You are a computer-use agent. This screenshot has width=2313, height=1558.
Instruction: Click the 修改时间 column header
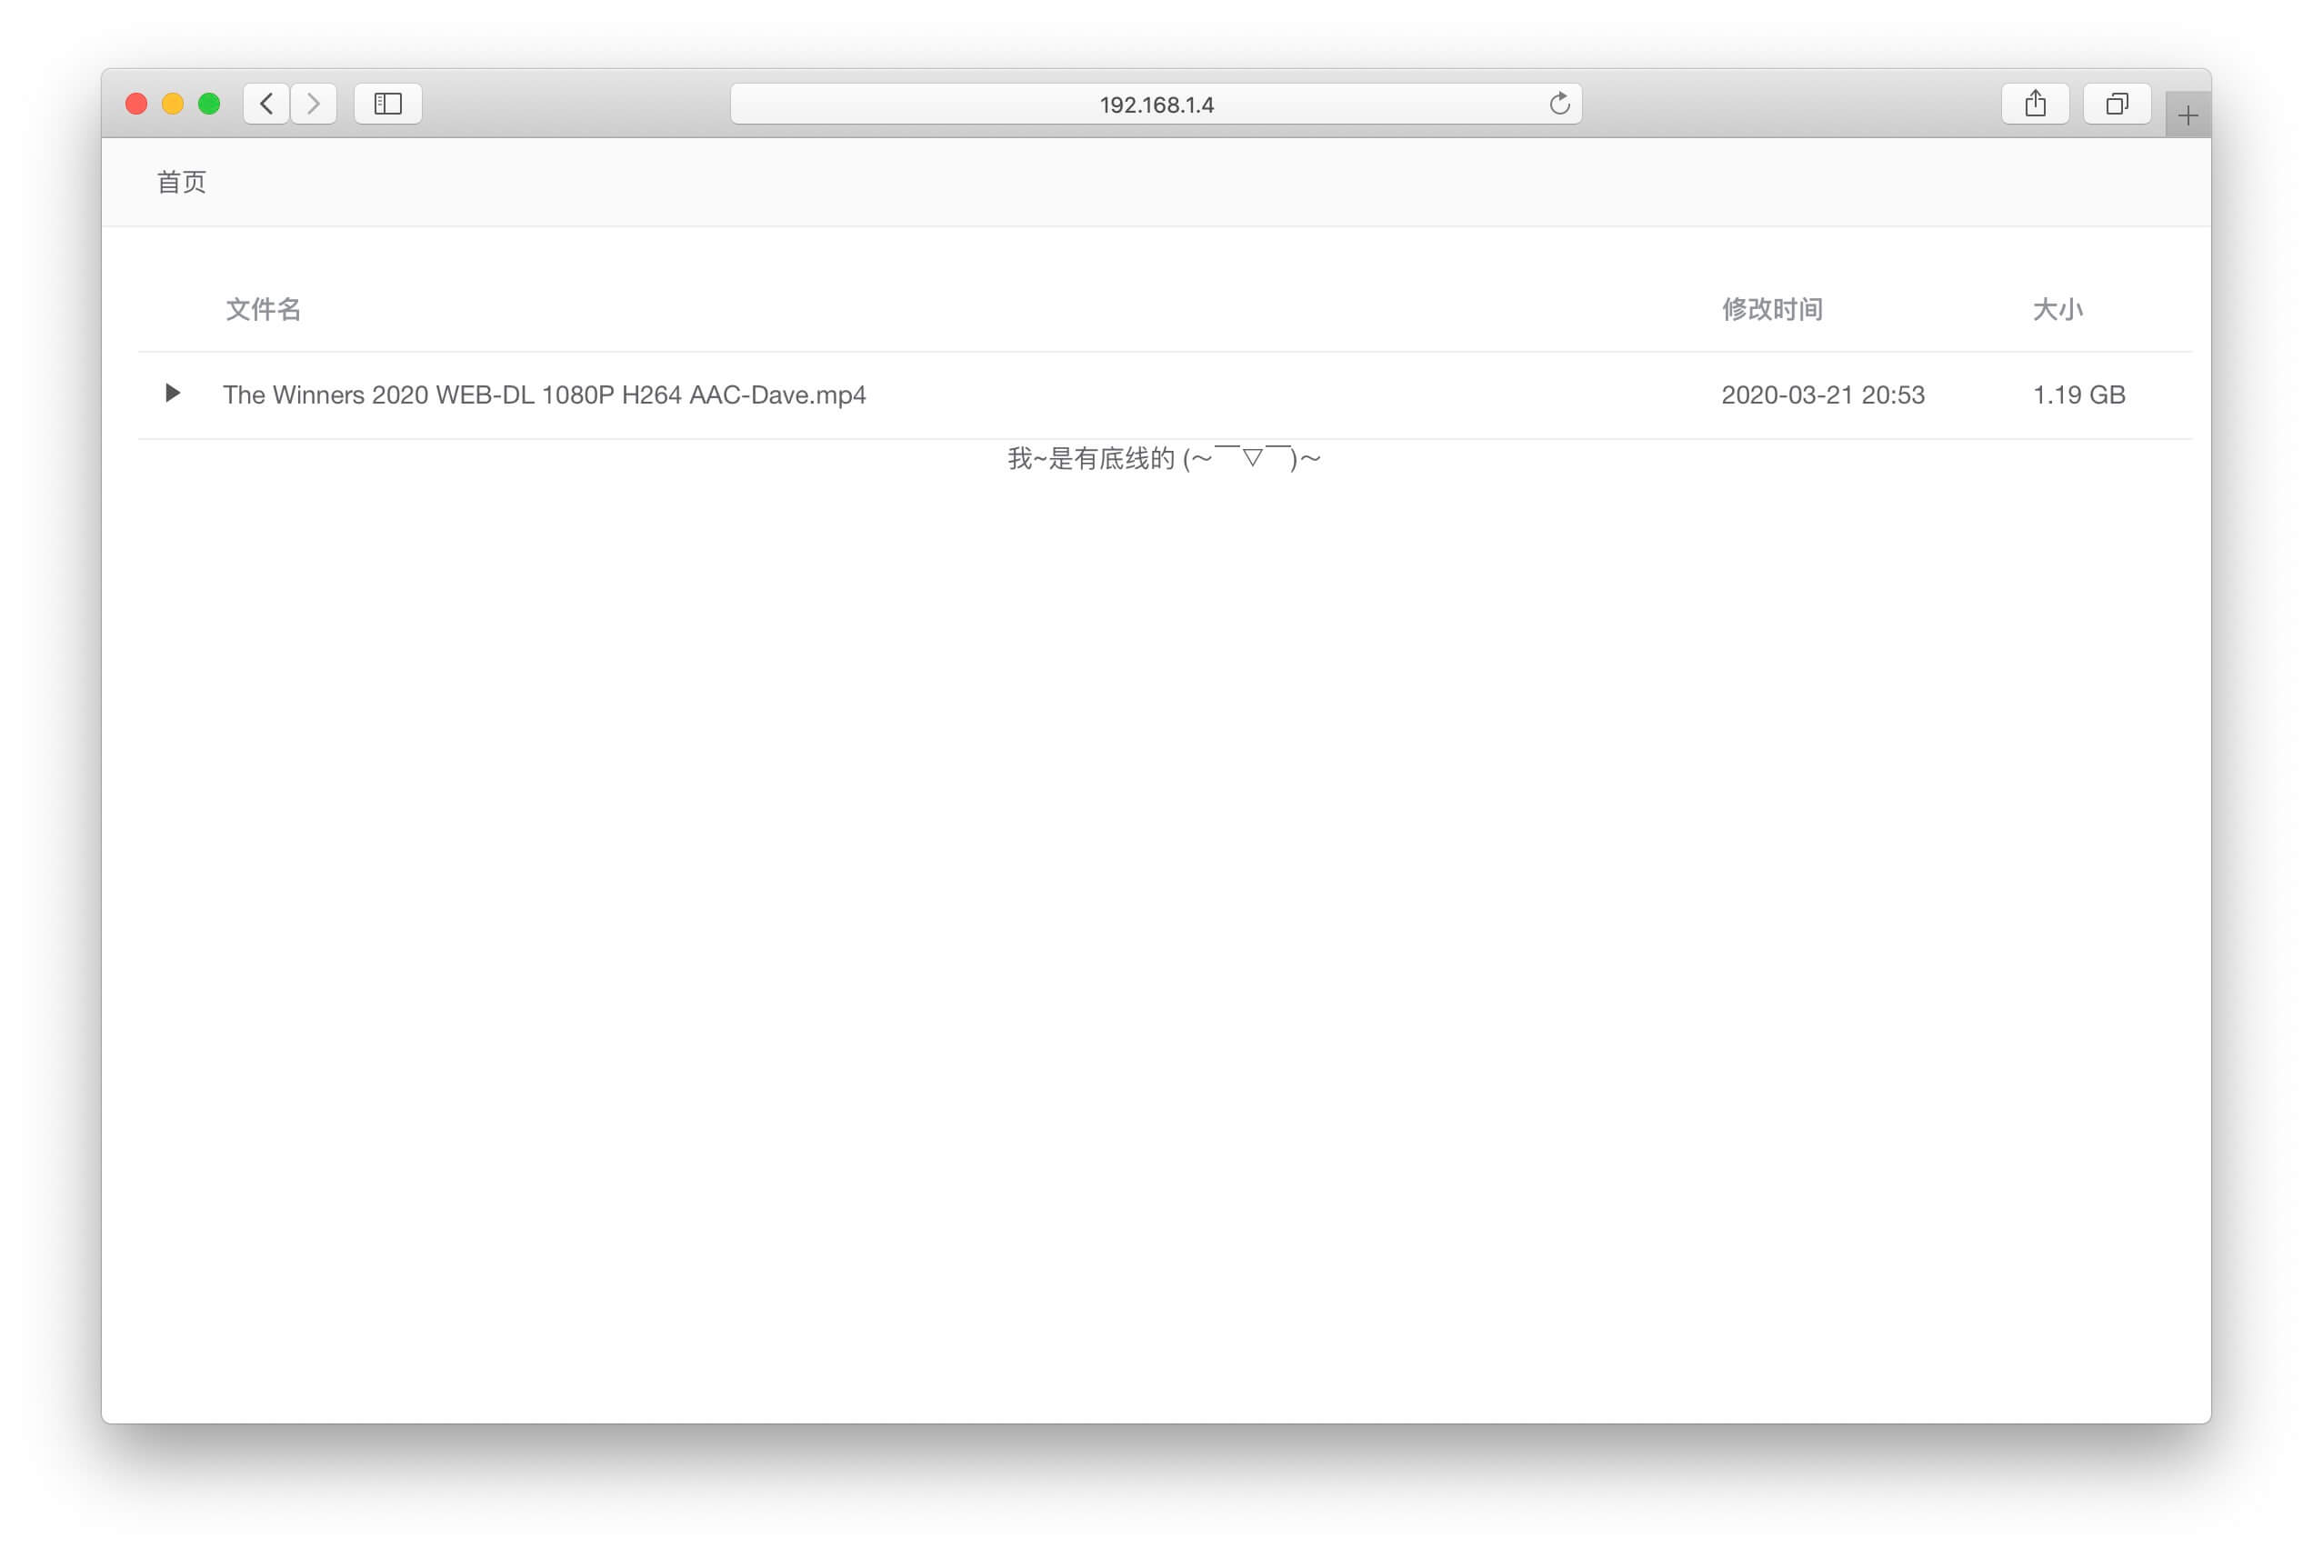[x=1771, y=309]
